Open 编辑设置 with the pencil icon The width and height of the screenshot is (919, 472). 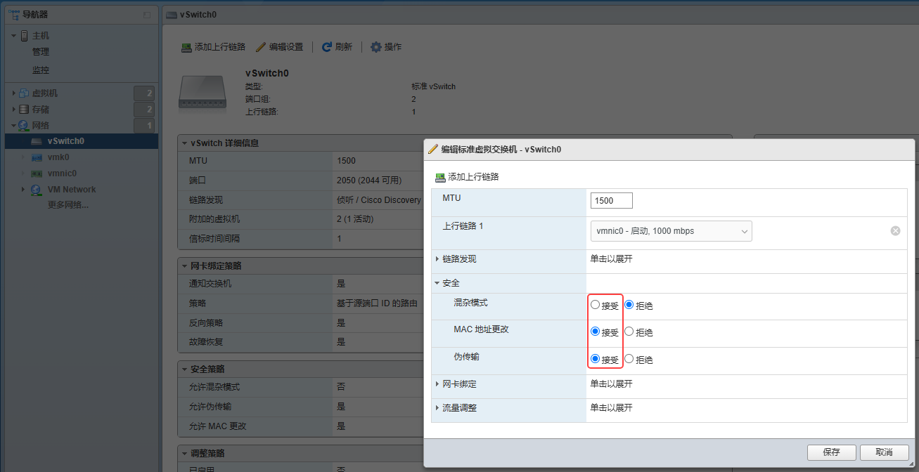coord(279,47)
